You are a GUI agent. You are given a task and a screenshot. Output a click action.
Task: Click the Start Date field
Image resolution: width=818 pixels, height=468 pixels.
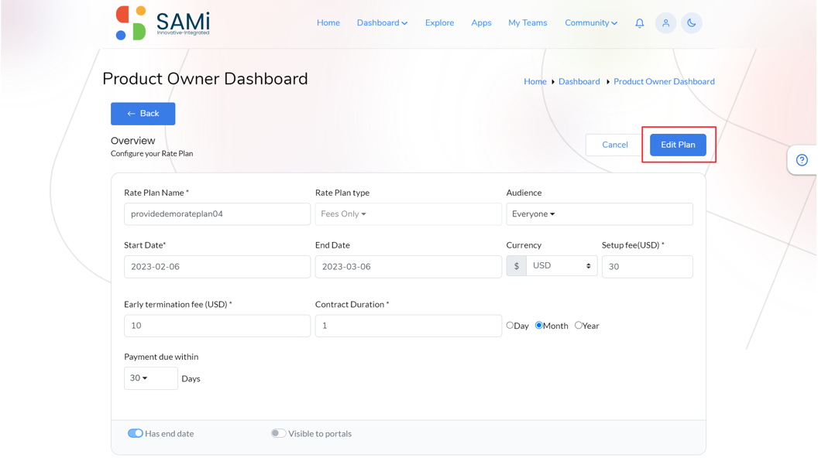click(217, 267)
